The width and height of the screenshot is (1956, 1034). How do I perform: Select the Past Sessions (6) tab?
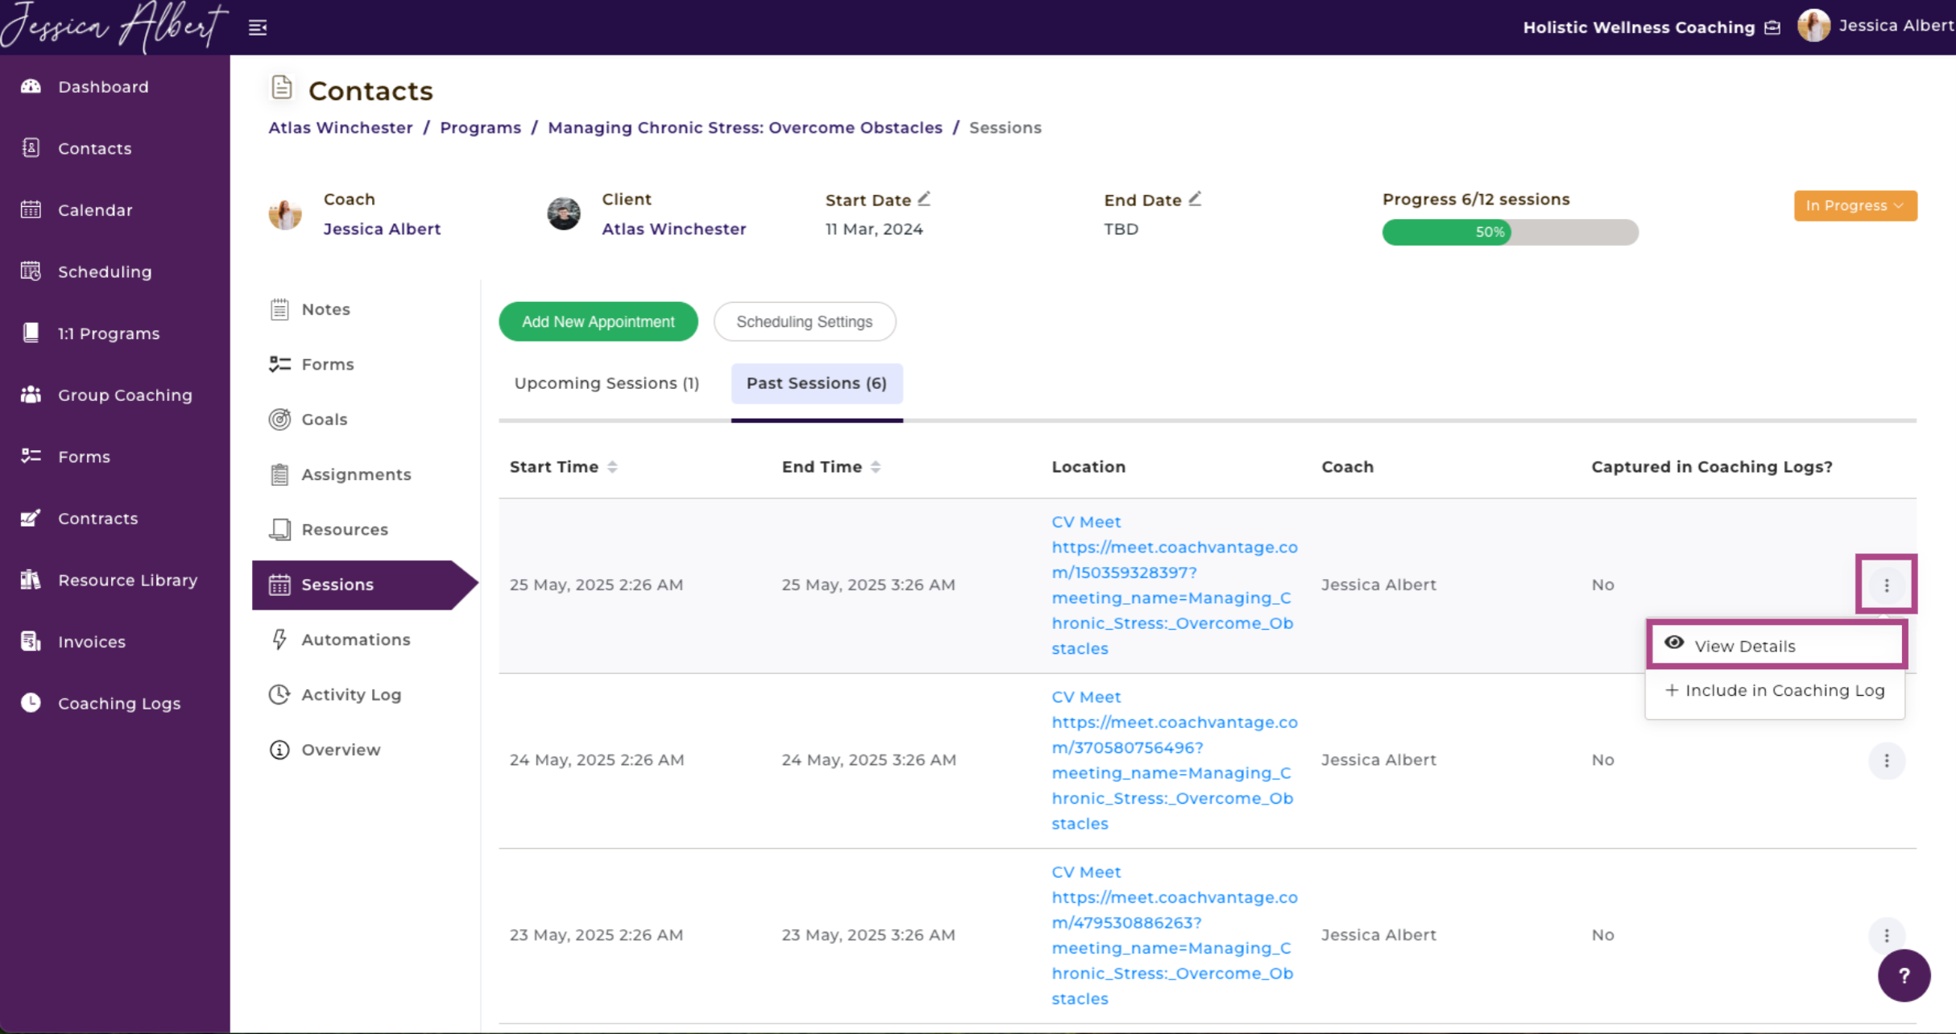[x=817, y=383]
